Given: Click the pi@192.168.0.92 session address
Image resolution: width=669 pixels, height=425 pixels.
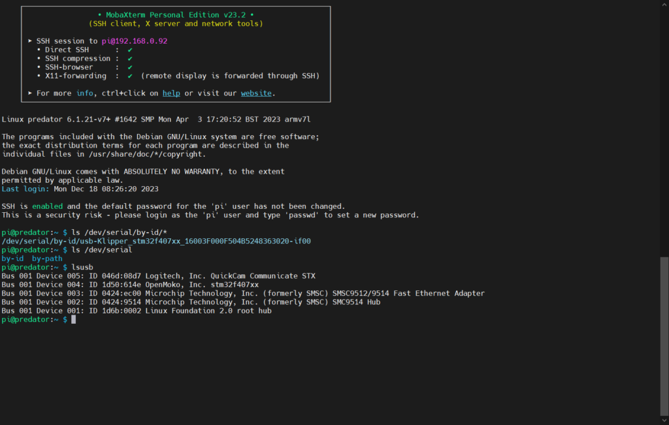Looking at the screenshot, I should (135, 41).
